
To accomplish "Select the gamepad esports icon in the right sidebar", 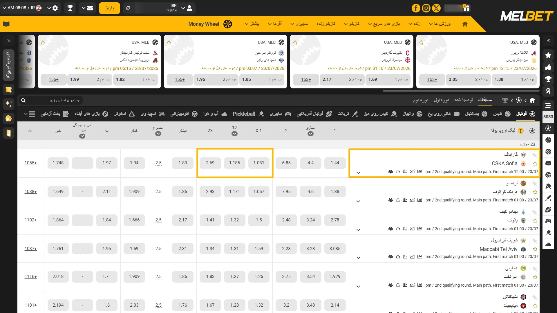I will coord(548,221).
